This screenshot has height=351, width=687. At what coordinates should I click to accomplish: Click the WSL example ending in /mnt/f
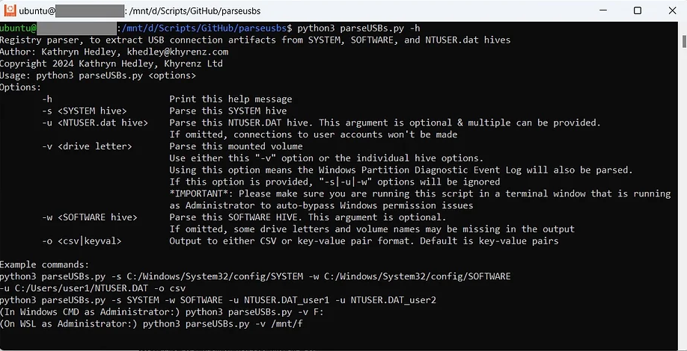coord(151,324)
